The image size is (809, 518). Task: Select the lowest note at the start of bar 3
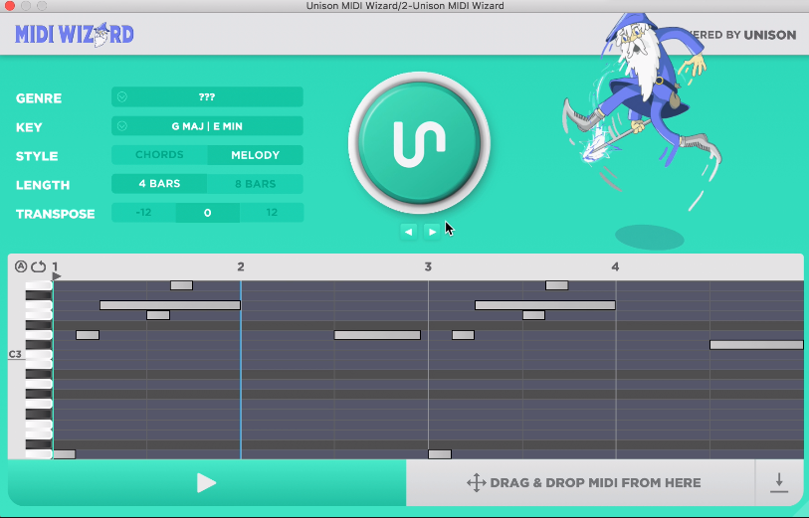(x=440, y=454)
